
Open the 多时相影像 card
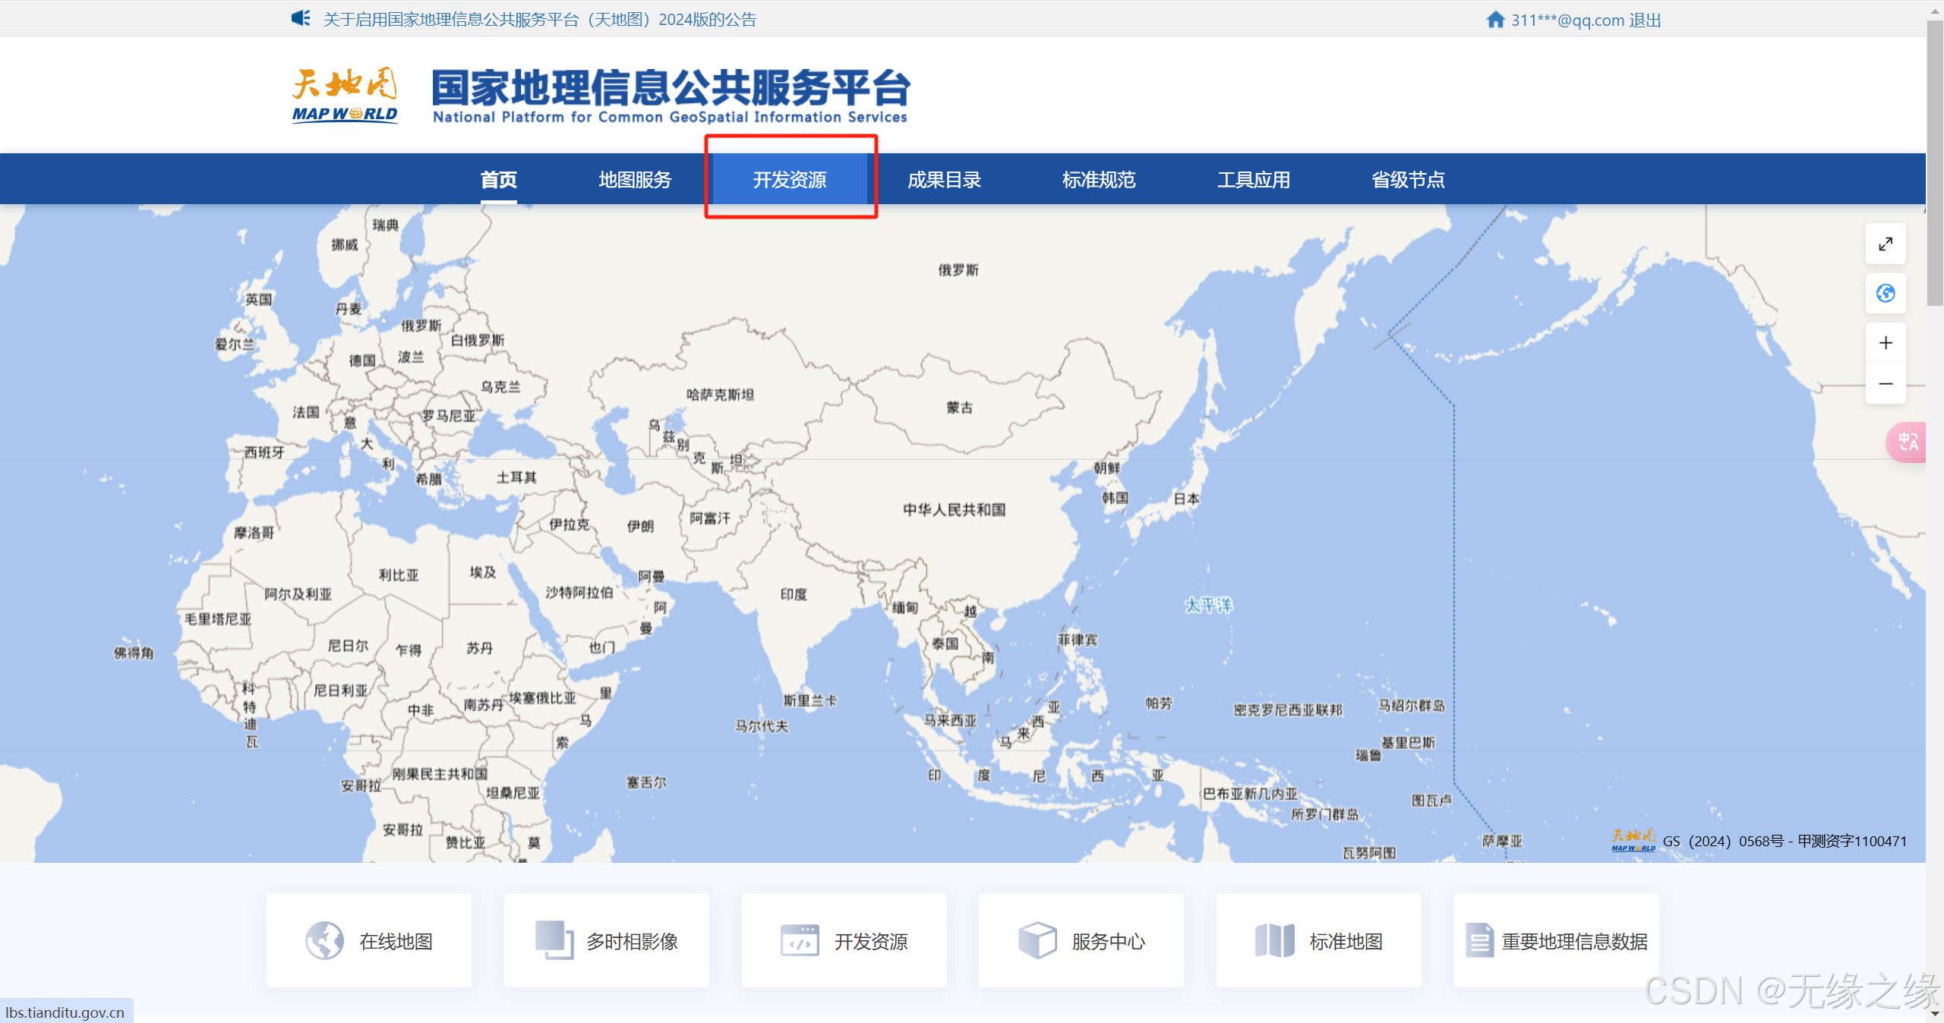click(x=606, y=940)
